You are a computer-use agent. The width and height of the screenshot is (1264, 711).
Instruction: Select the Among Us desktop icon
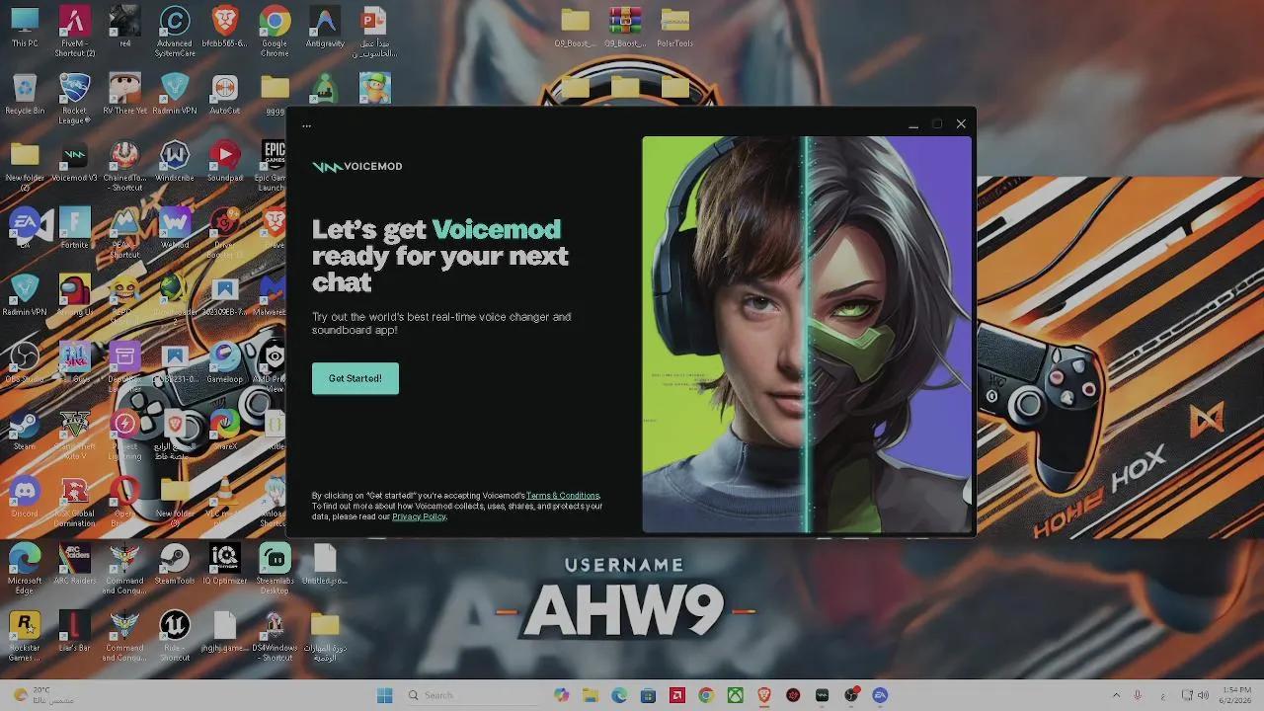(x=74, y=294)
